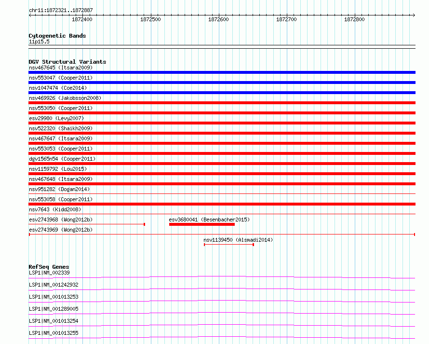Click the red bar under nsv553058
429x344 pixels.
[222, 204]
